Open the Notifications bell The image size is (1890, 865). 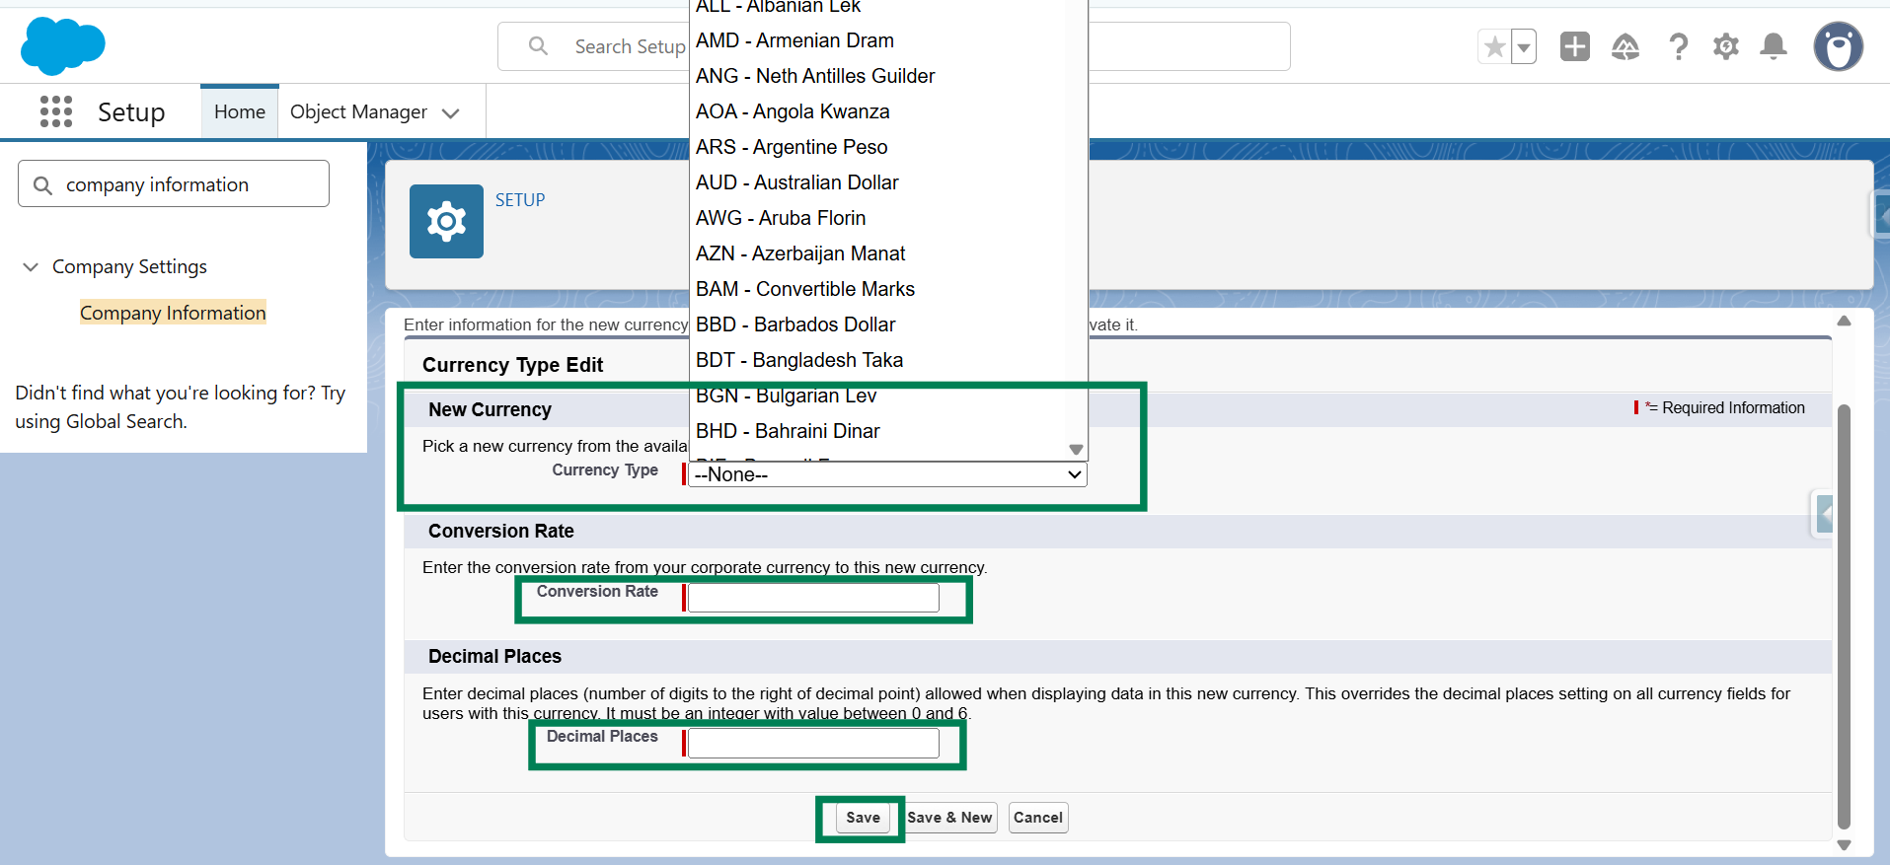(1774, 46)
